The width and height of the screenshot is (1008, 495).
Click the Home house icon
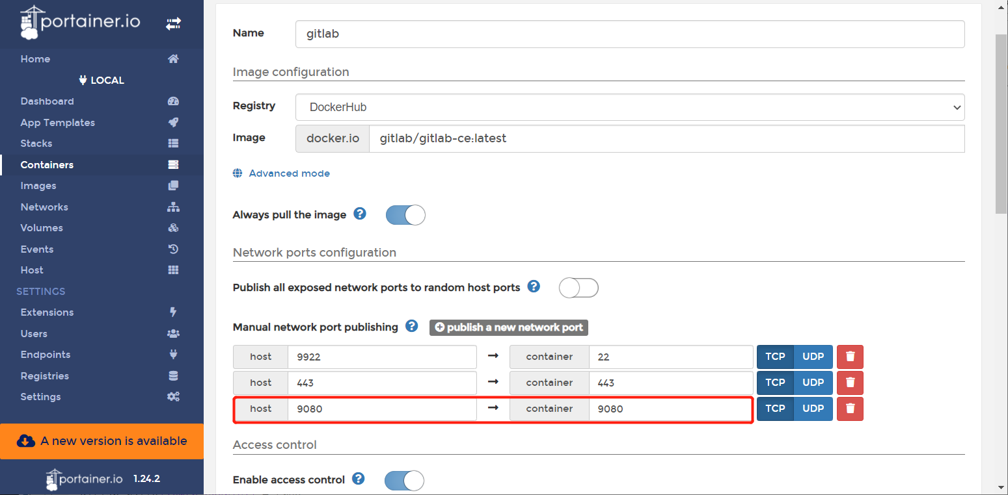click(x=173, y=59)
